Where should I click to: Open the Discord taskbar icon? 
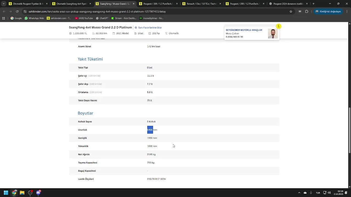(x=38, y=193)
